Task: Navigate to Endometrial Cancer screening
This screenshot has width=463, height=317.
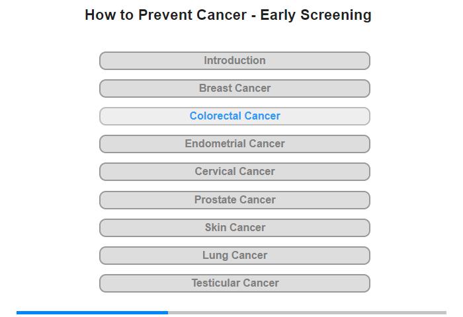Action: (234, 144)
